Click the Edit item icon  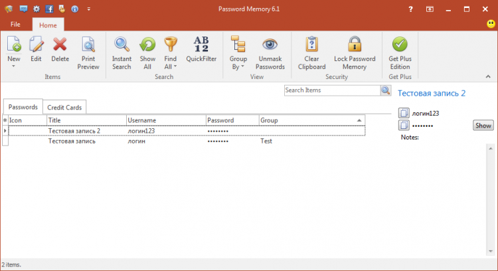point(36,44)
